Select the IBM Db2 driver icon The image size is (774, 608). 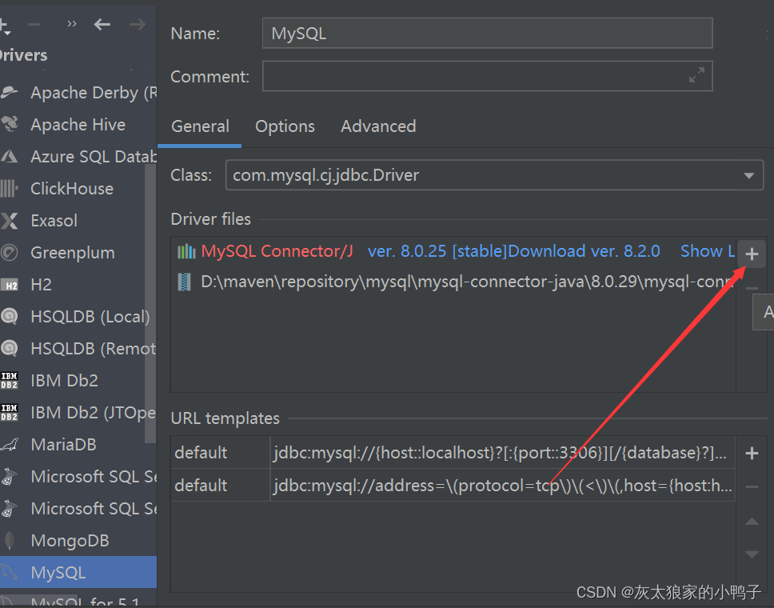pyautogui.click(x=9, y=381)
